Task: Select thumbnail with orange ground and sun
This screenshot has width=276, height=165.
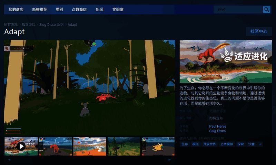Action: pyautogui.click(x=90, y=146)
